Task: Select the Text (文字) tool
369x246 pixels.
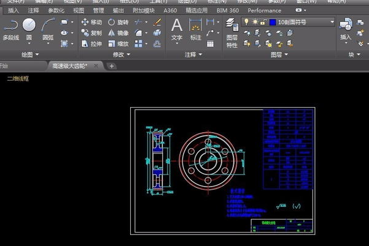Action: coord(177,29)
